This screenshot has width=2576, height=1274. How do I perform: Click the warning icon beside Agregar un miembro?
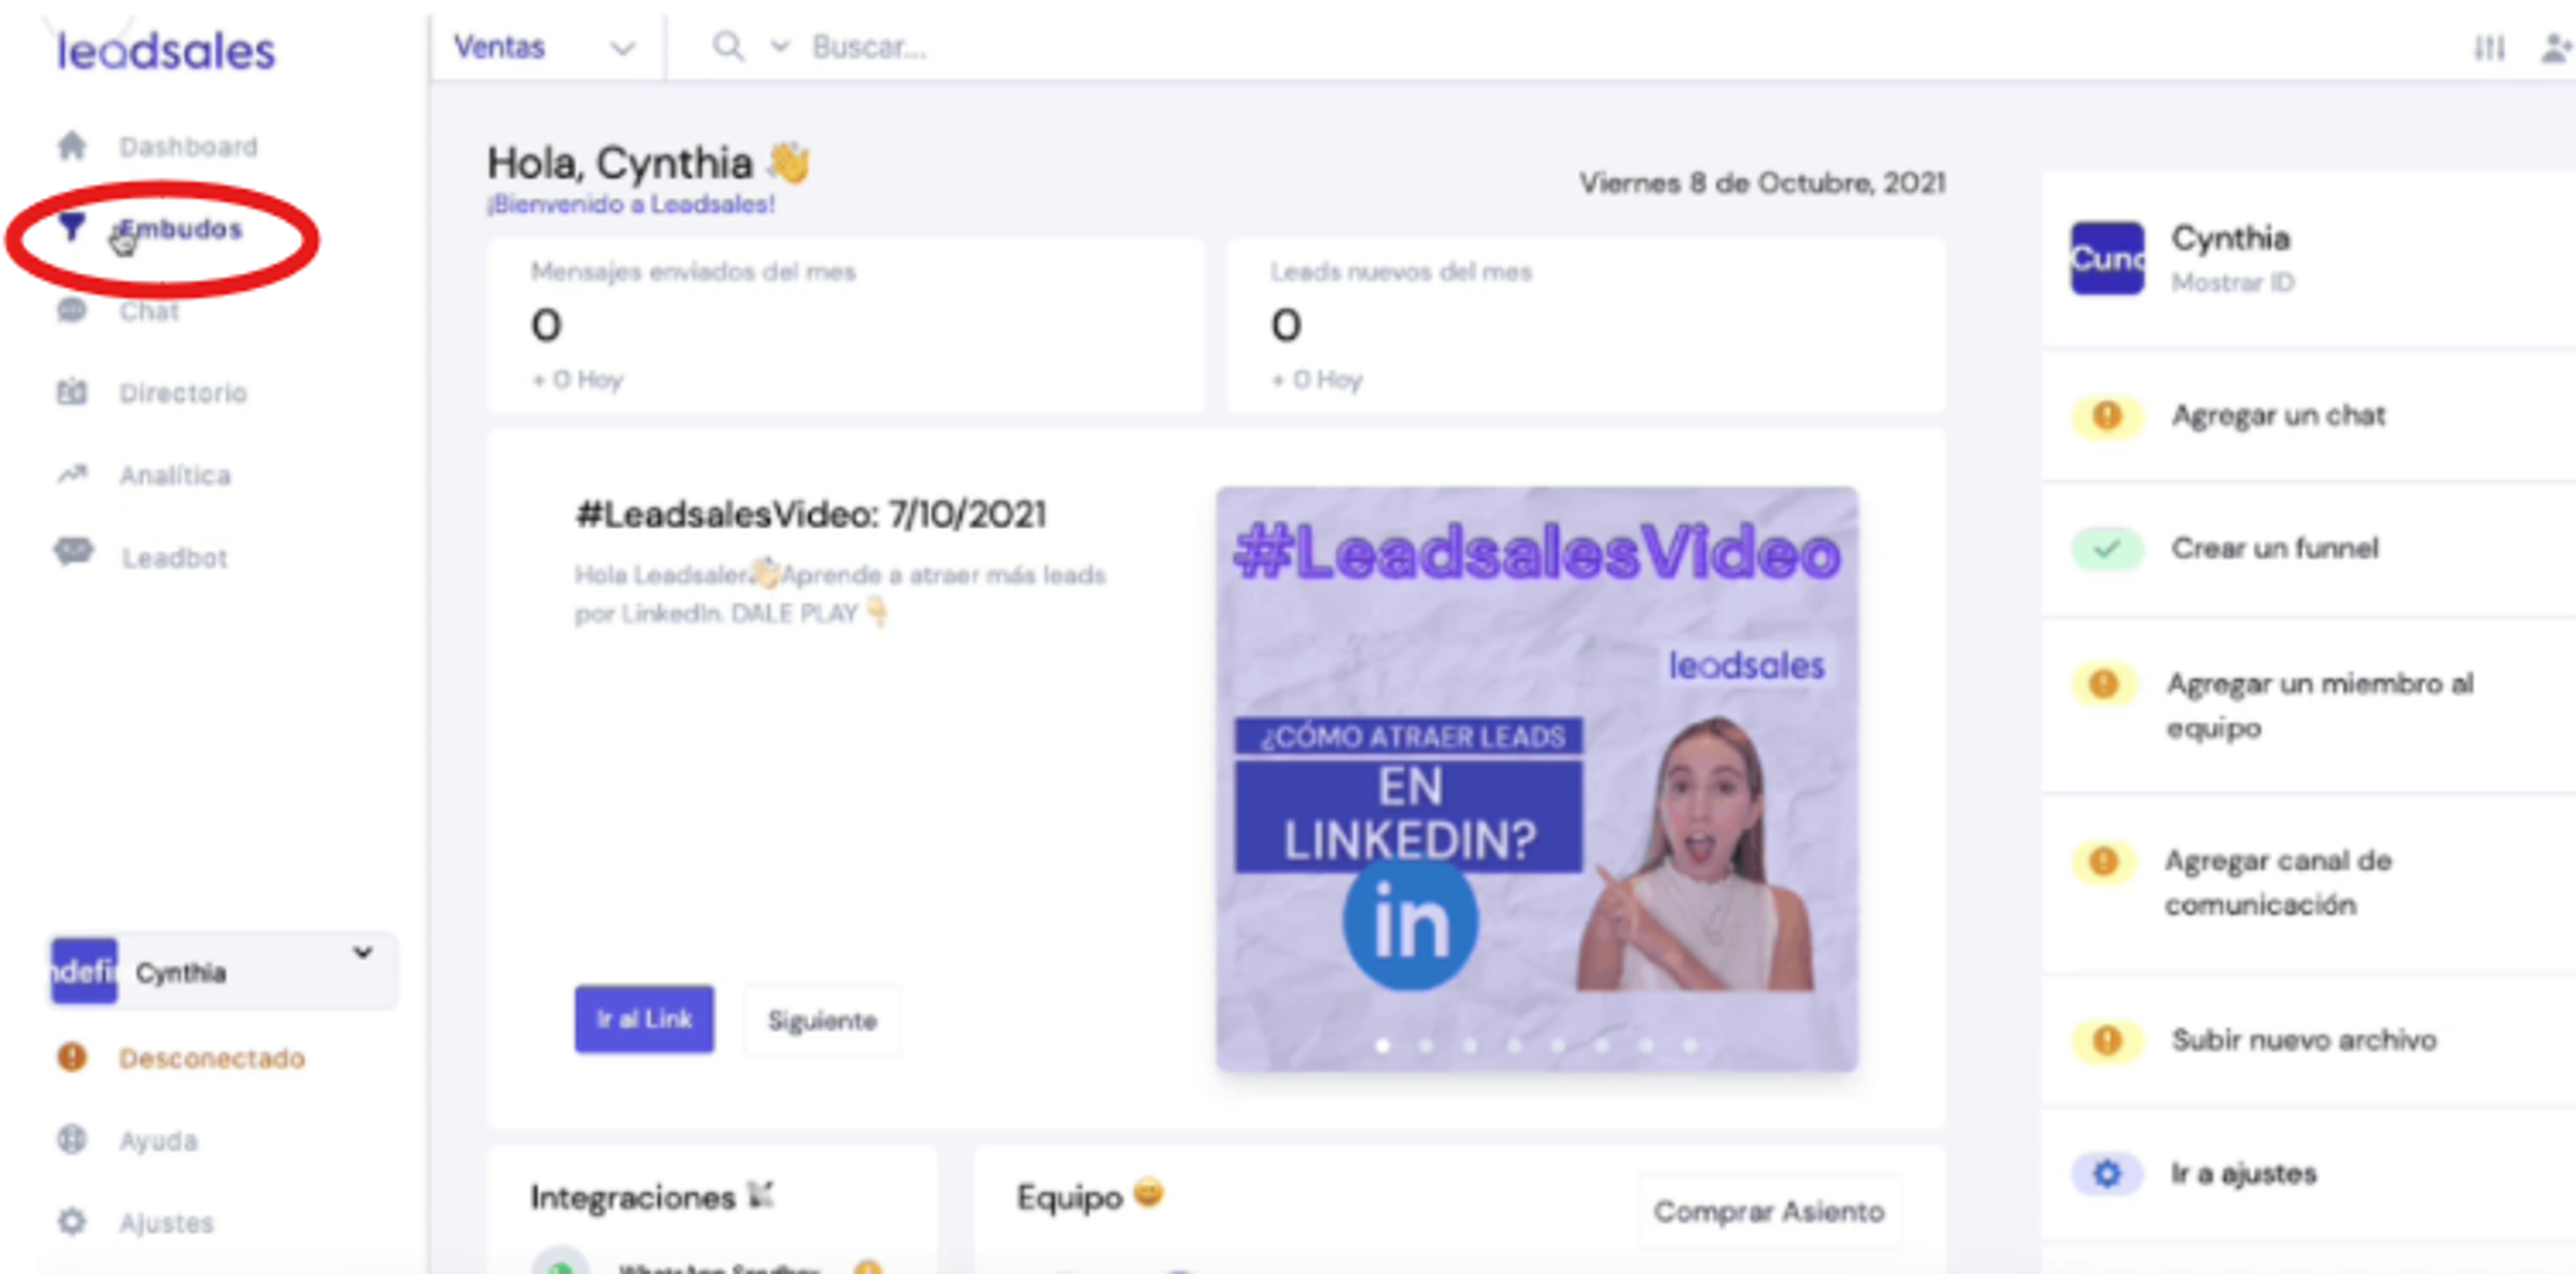[x=2104, y=683]
